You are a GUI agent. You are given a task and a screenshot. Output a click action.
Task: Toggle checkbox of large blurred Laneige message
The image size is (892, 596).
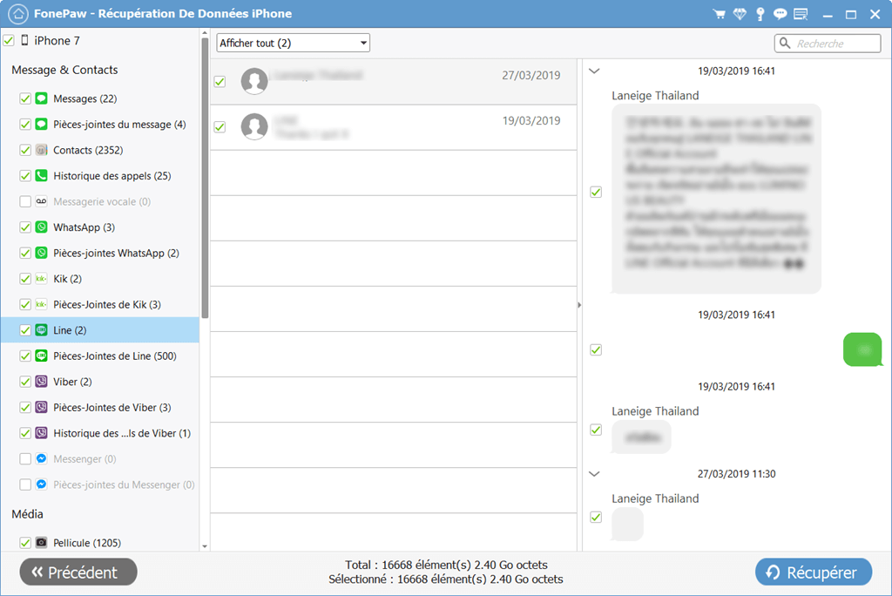coord(596,192)
